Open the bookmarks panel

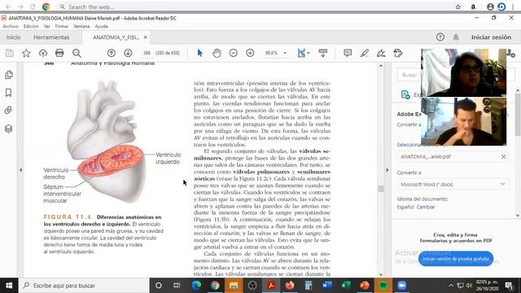9,93
